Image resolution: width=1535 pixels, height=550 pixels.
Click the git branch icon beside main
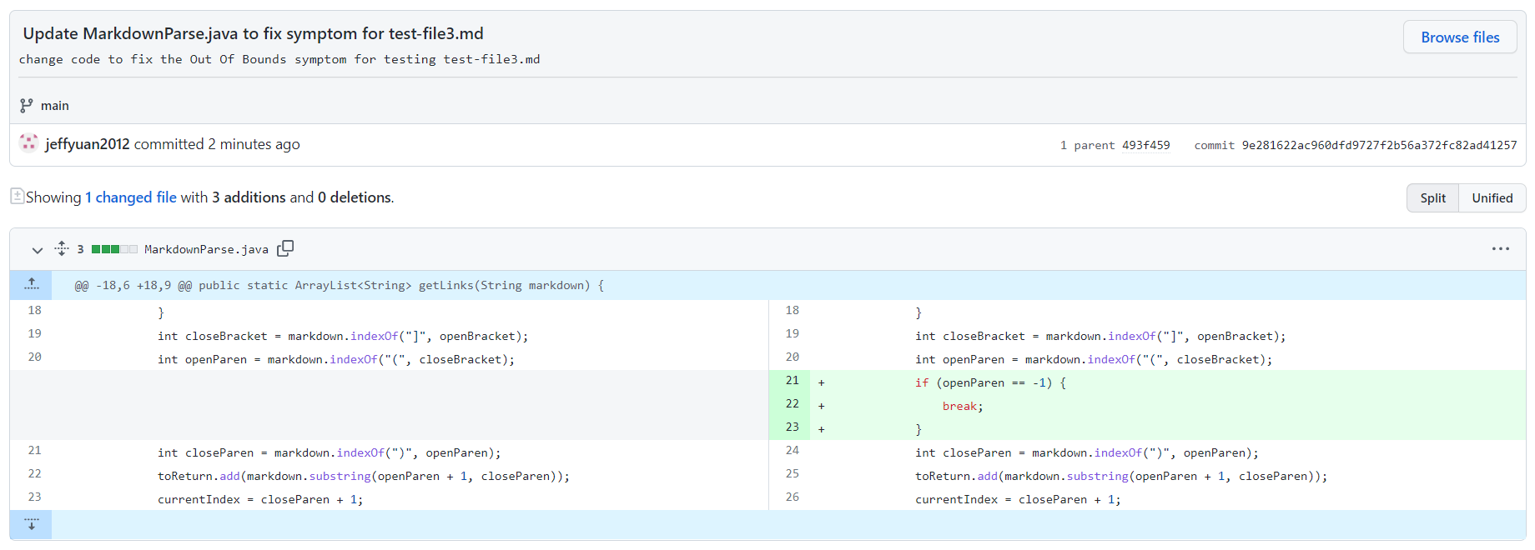pyautogui.click(x=27, y=106)
